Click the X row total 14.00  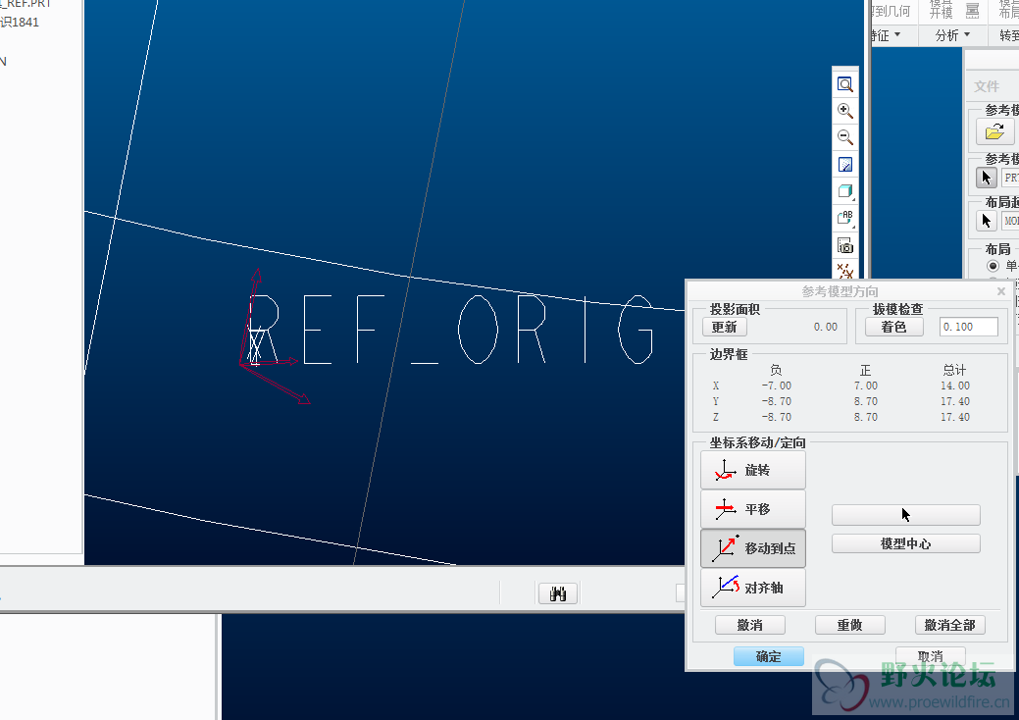pyautogui.click(x=954, y=386)
